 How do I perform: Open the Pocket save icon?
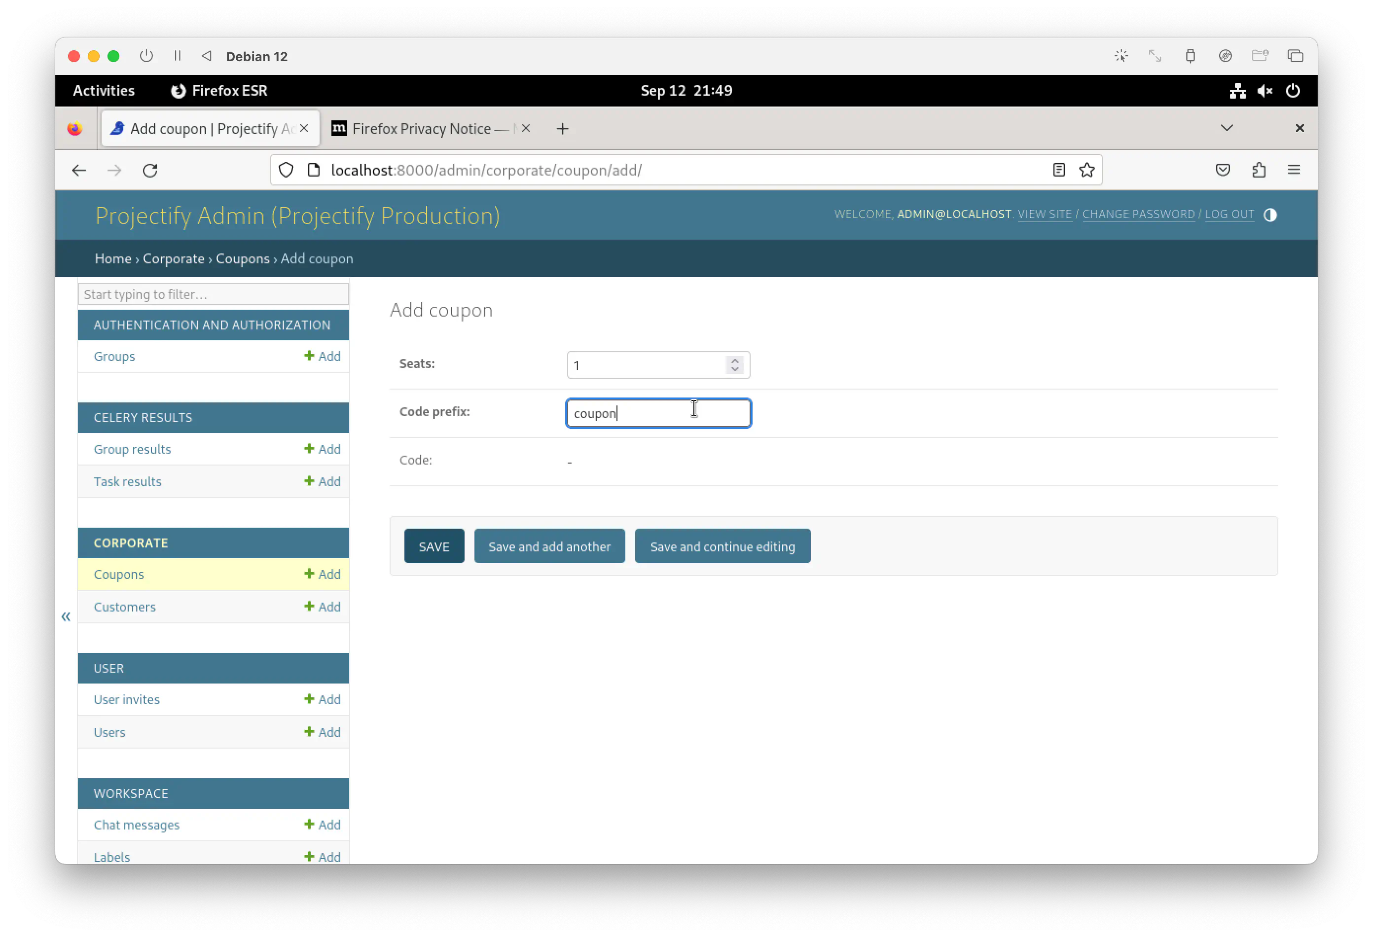(x=1223, y=170)
